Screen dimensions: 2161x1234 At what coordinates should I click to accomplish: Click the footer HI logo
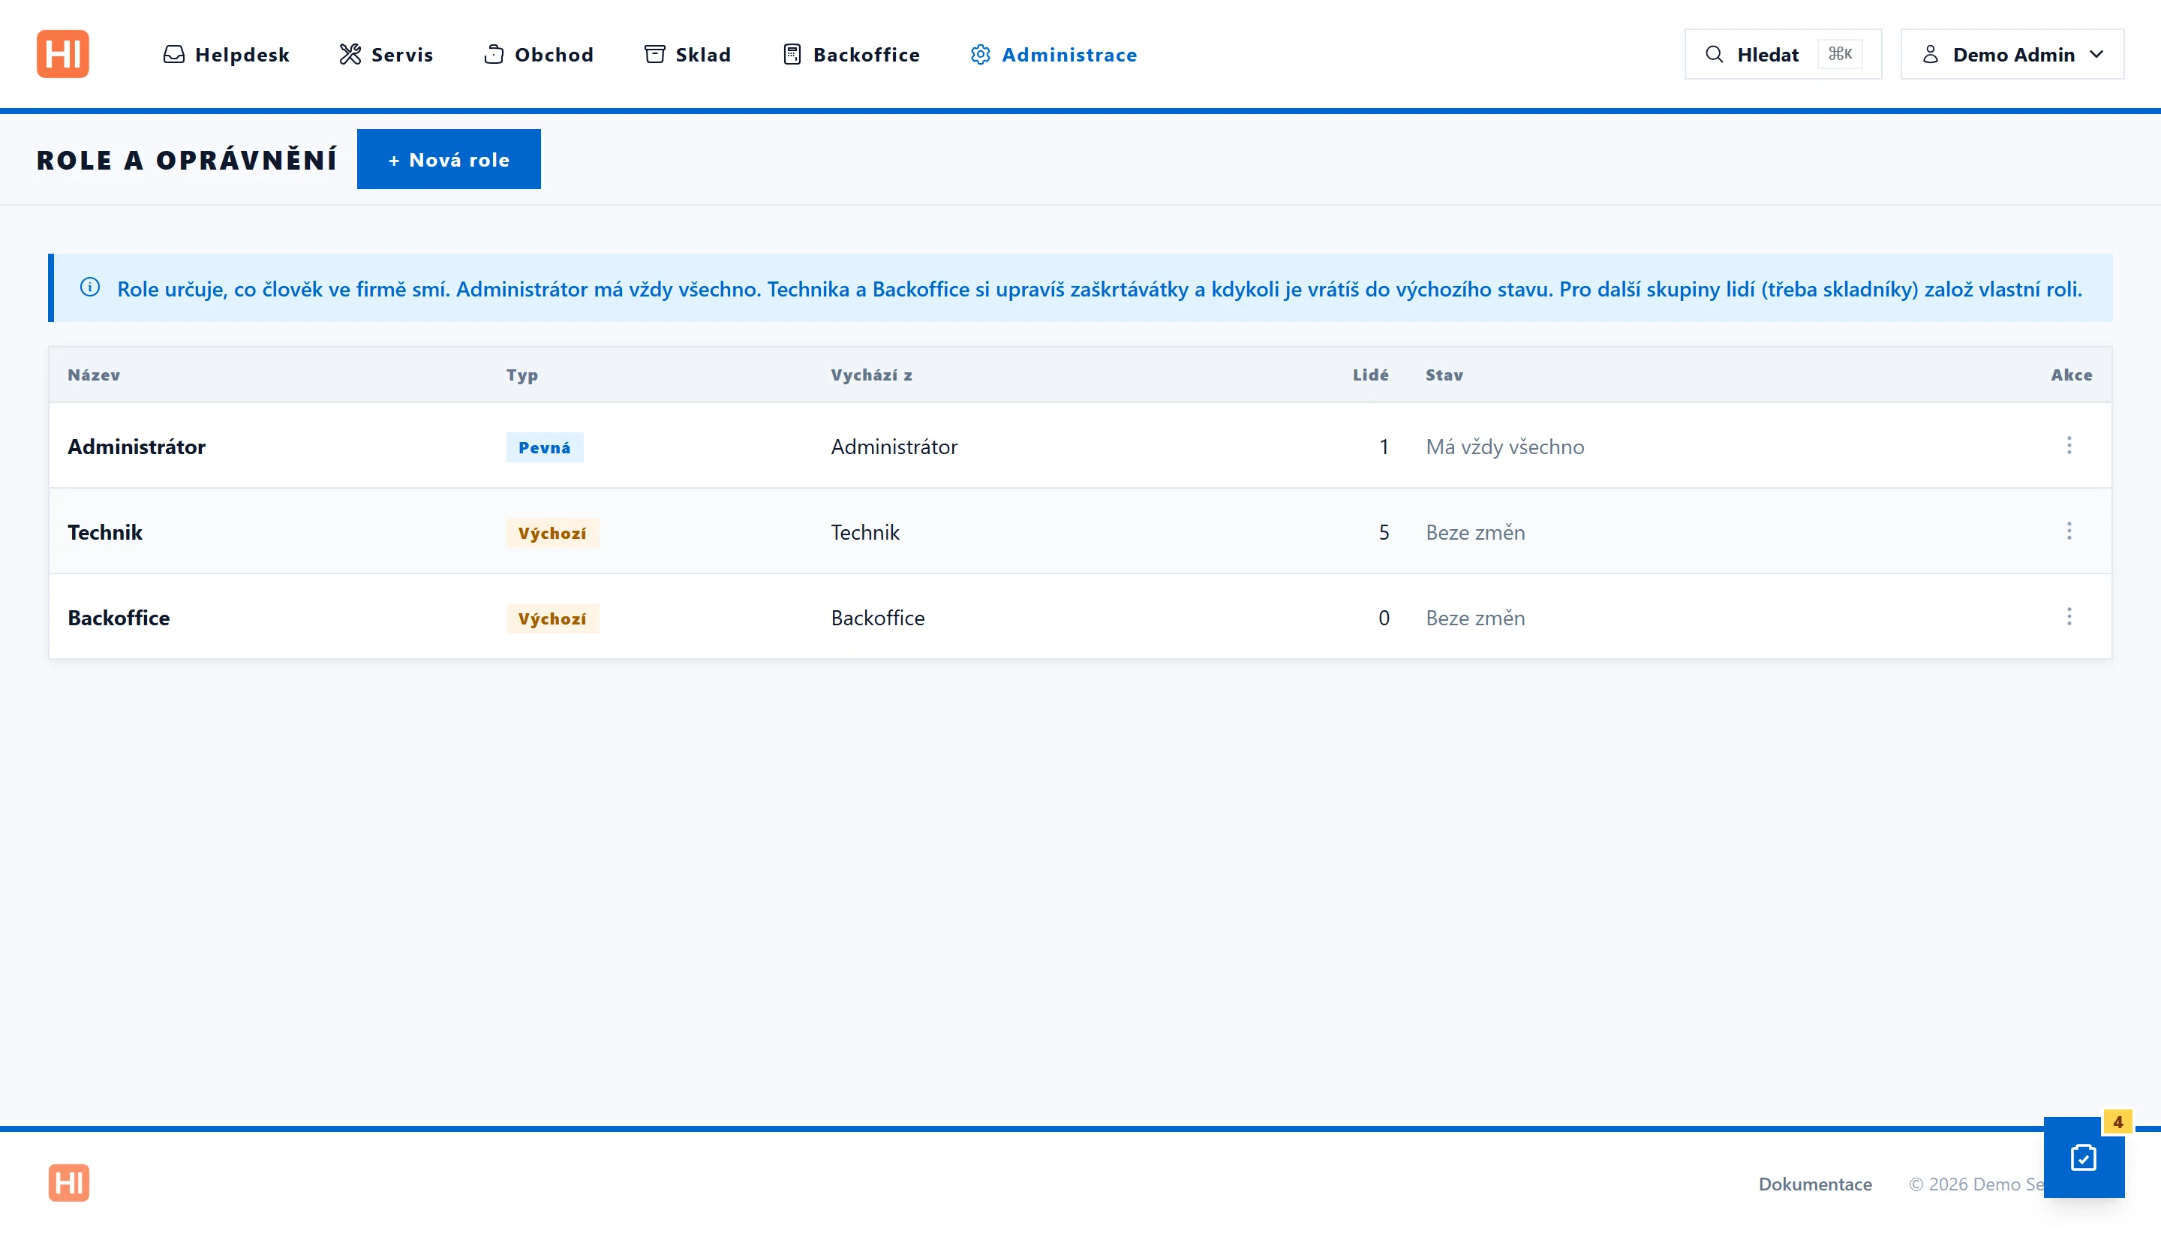(x=68, y=1182)
